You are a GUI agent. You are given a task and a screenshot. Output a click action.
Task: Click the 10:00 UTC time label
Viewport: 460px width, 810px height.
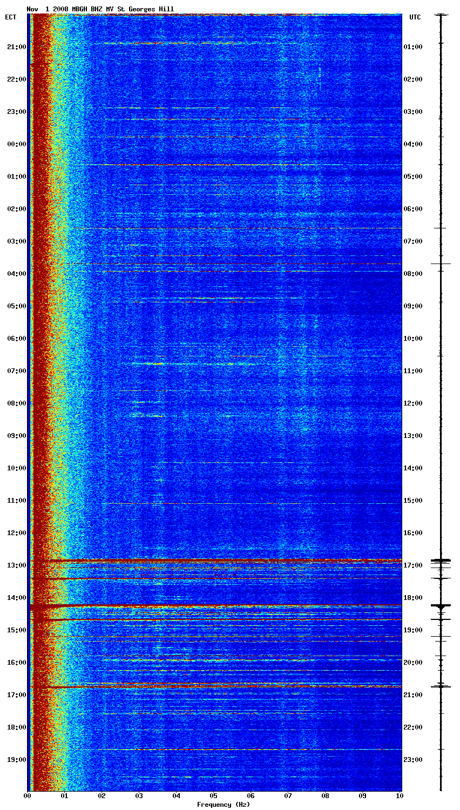[413, 339]
